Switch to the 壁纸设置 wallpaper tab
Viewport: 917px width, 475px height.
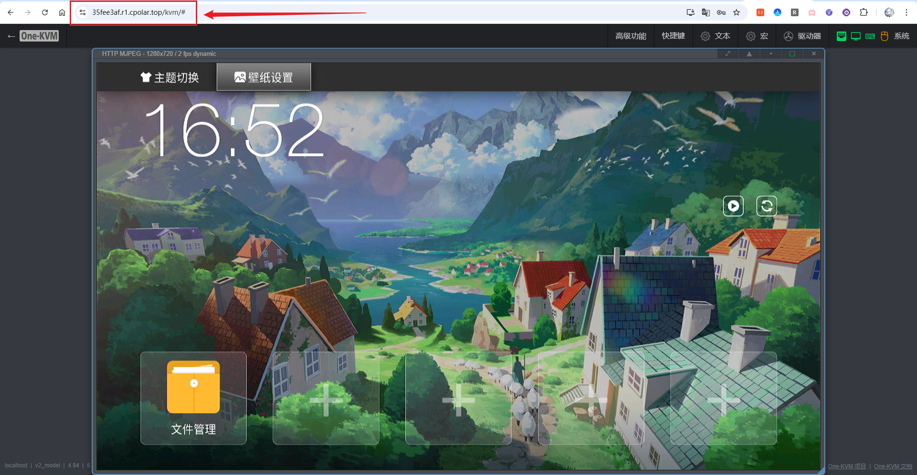(x=264, y=77)
